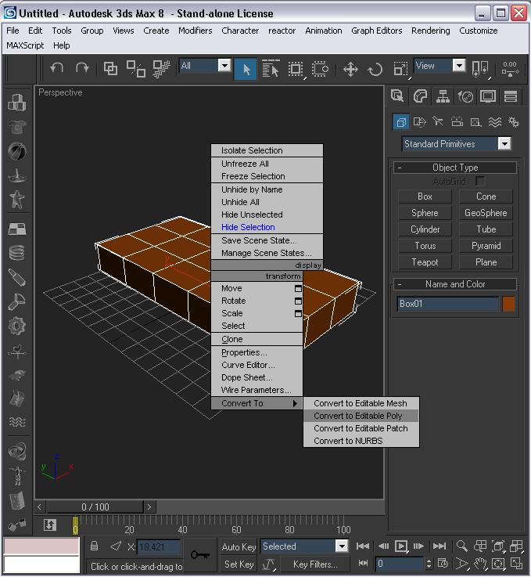Click Isolate Selection in quad menu
Screen dimensions: 531x577
(267, 150)
